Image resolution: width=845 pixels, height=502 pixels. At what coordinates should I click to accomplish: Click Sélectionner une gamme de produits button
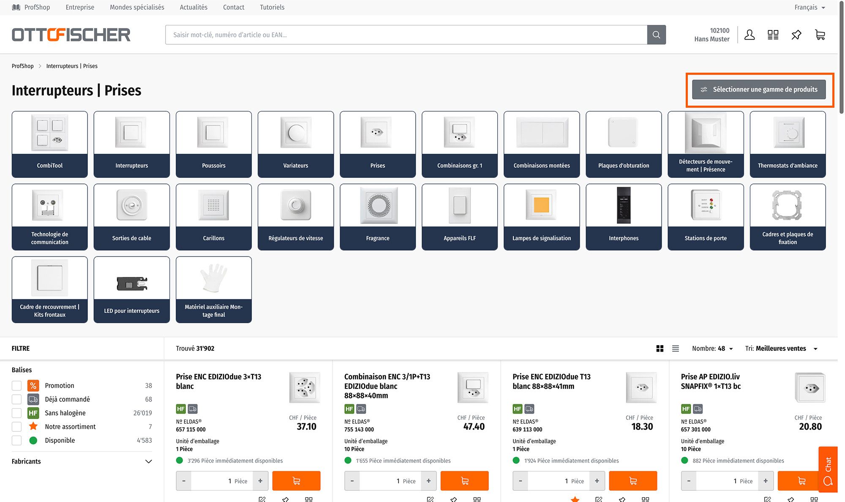[x=759, y=90]
